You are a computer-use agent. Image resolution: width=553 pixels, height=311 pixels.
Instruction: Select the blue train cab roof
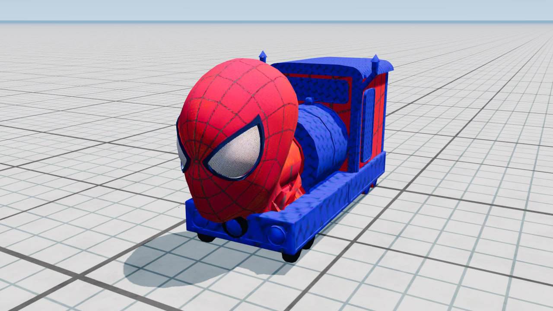click(334, 67)
